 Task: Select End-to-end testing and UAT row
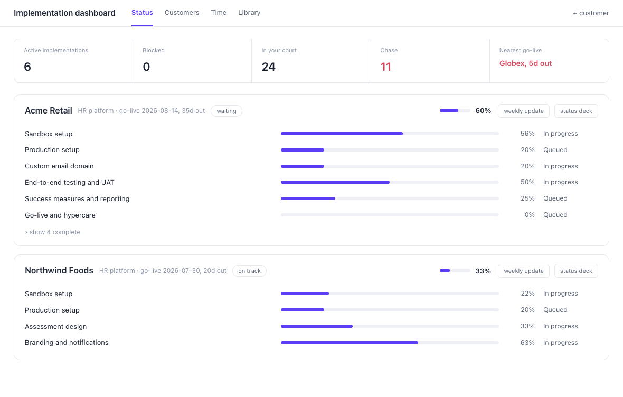[311, 183]
